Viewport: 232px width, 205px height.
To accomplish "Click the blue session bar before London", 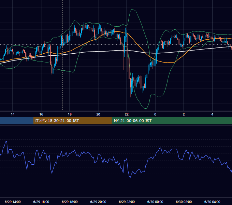I will click(17, 121).
